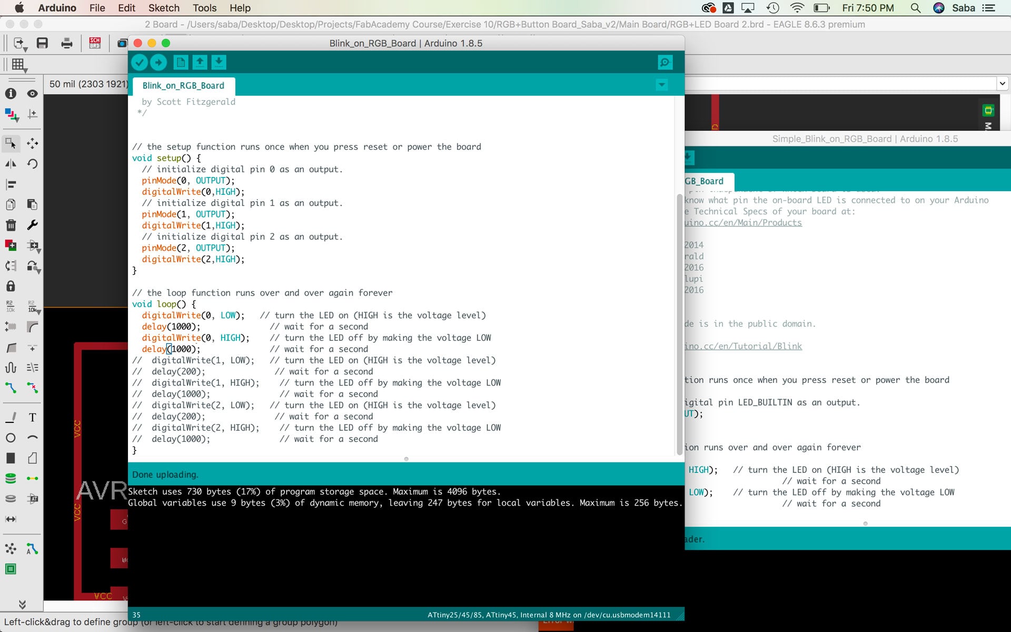Open the Serial Monitor magnifier icon

pos(665,63)
